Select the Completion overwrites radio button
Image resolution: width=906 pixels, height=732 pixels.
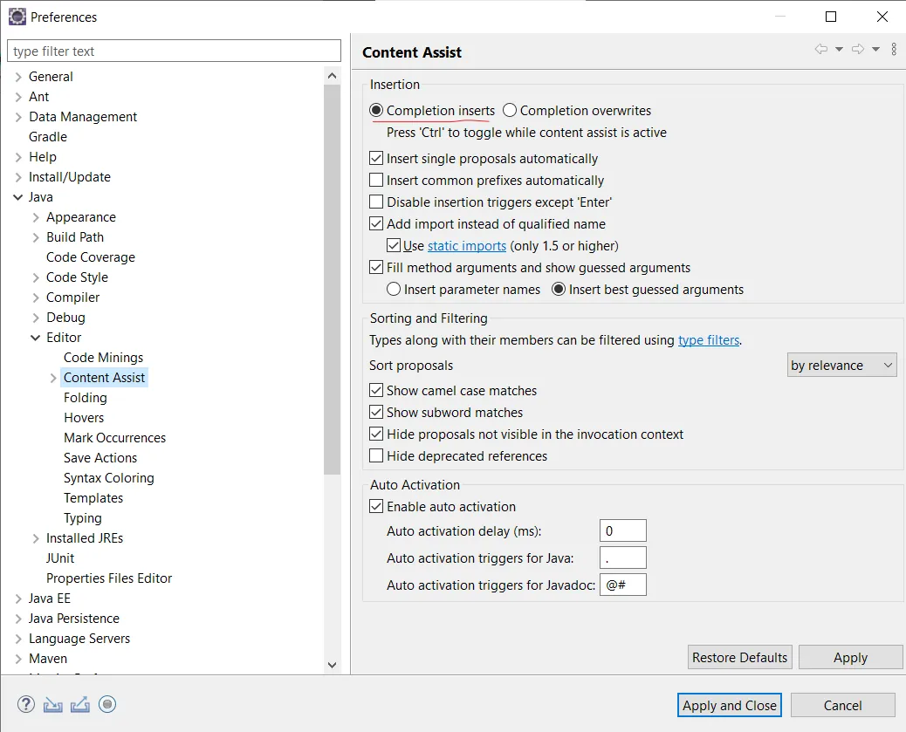(x=510, y=111)
